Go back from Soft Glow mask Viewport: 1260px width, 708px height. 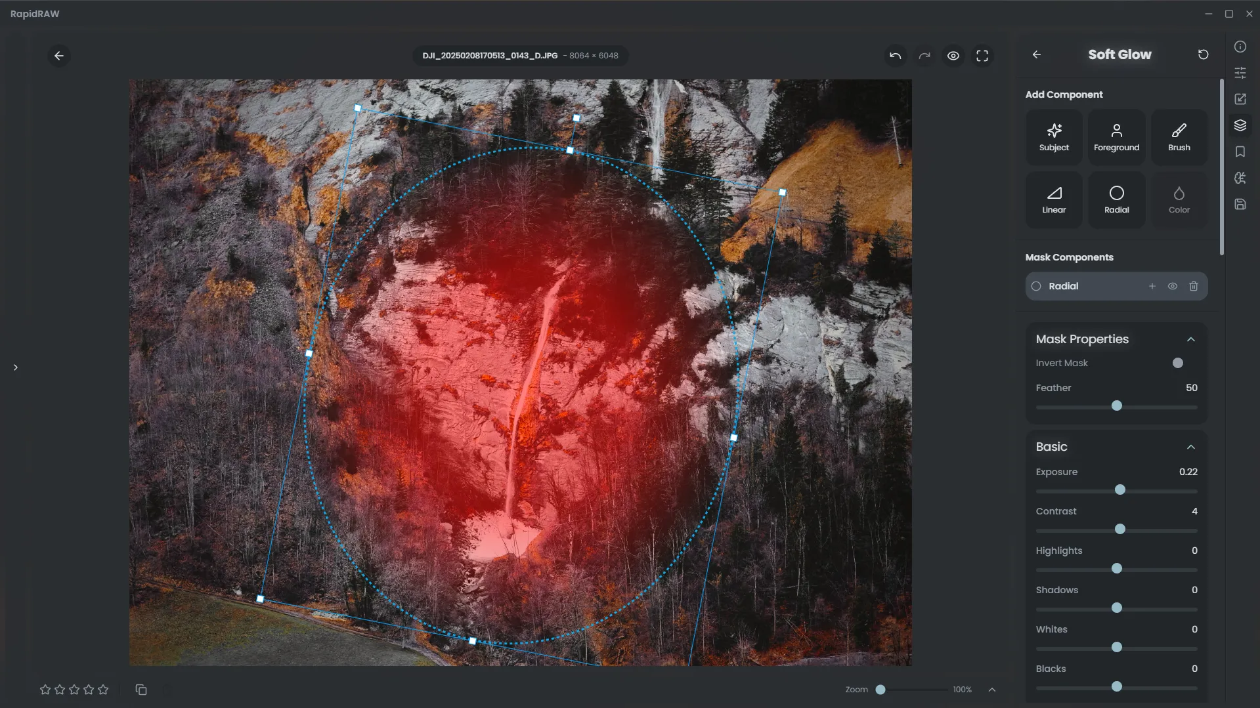click(x=1036, y=54)
